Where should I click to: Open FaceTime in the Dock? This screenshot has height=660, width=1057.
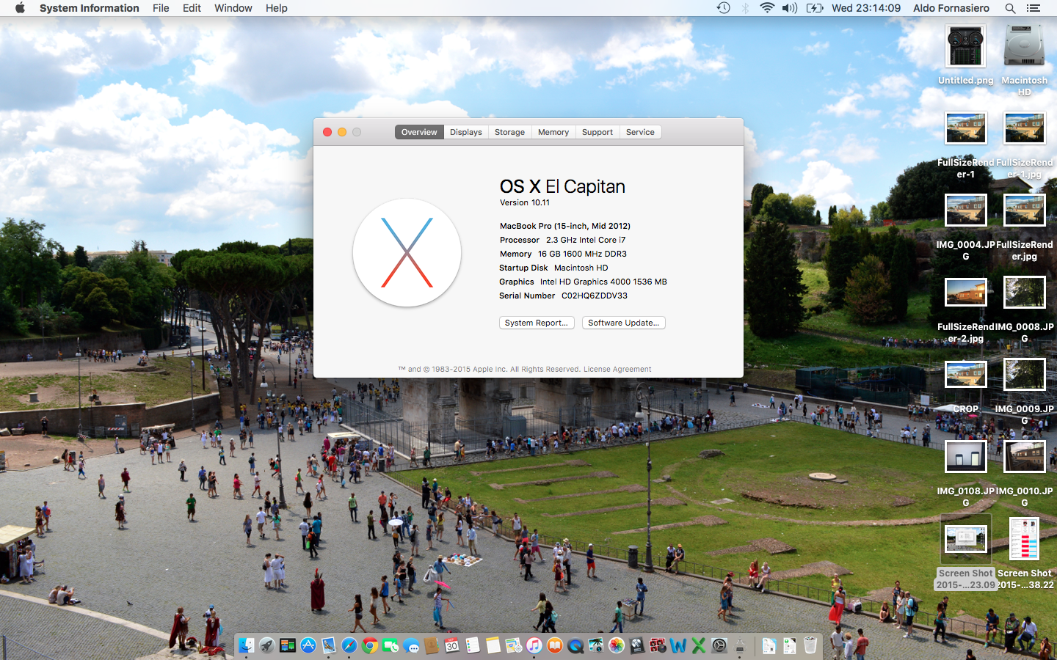(x=391, y=645)
